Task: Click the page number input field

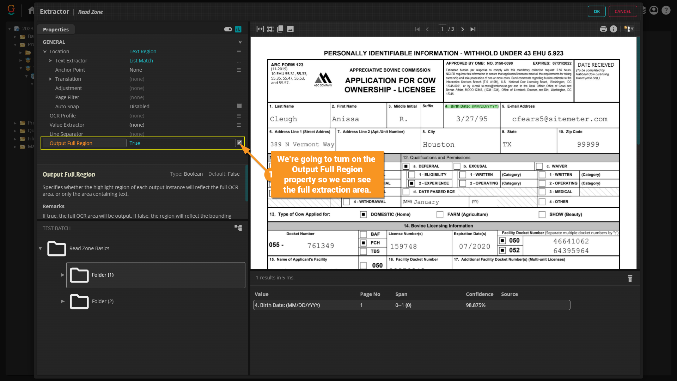Action: [x=442, y=29]
